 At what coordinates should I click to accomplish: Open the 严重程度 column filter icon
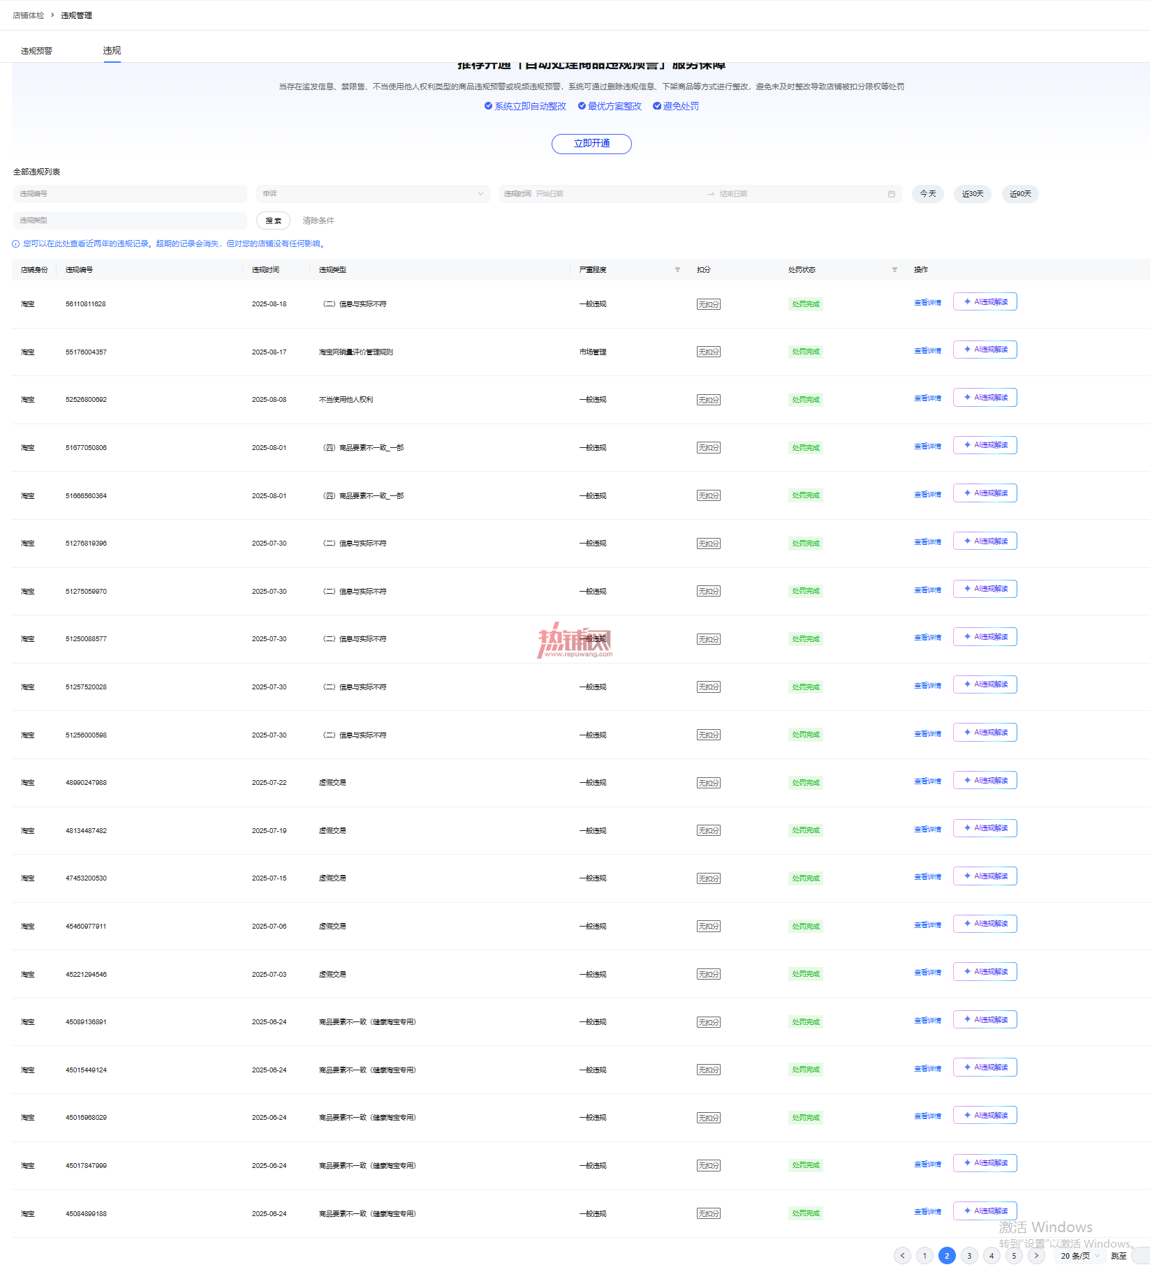point(677,270)
